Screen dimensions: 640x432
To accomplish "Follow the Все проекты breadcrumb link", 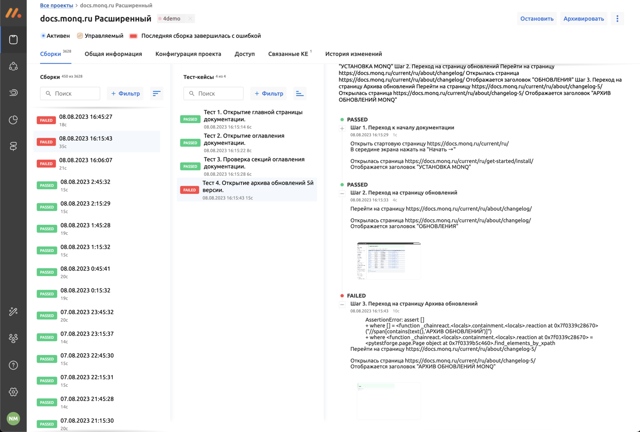I will click(x=56, y=5).
